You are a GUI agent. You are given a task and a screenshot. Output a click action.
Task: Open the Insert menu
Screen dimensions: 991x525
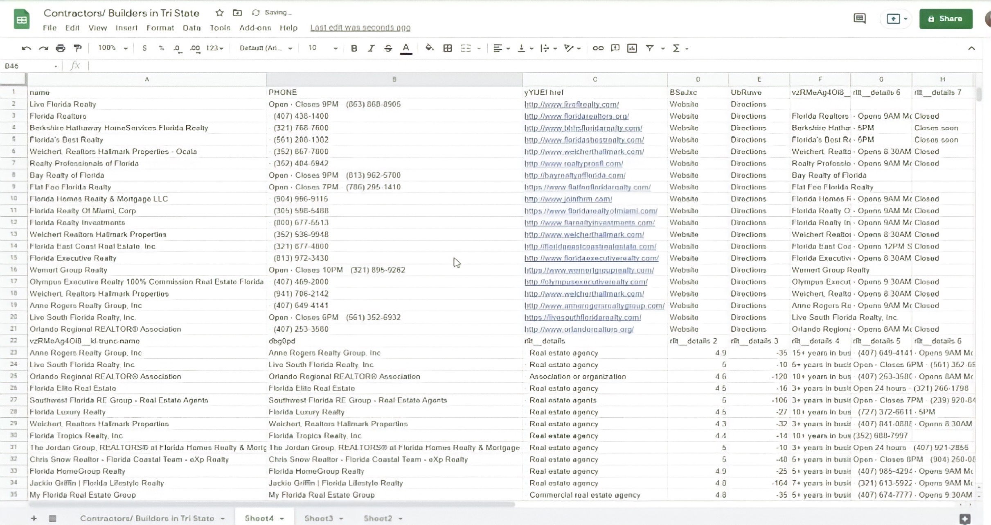pyautogui.click(x=126, y=28)
